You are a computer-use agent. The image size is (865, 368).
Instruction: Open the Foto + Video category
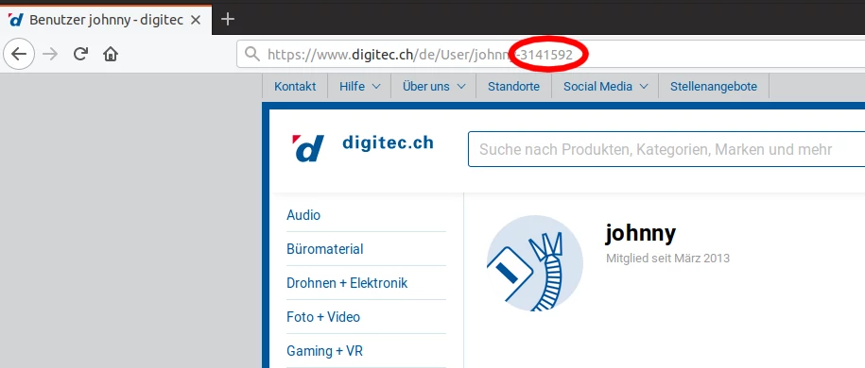[x=323, y=317]
